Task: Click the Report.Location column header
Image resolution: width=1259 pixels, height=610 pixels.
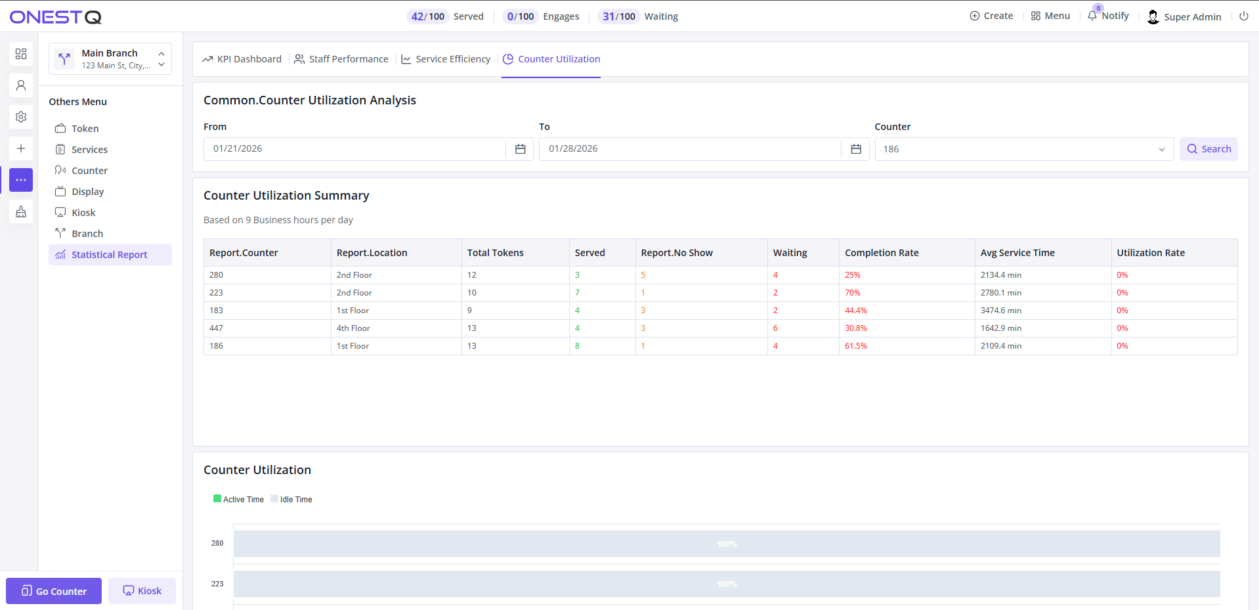Action: [396, 253]
